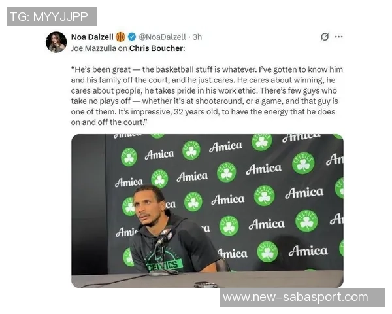Click the quoted tweet text paragraph
Image resolution: width=392 pixels, height=314 pixels.
point(206,96)
